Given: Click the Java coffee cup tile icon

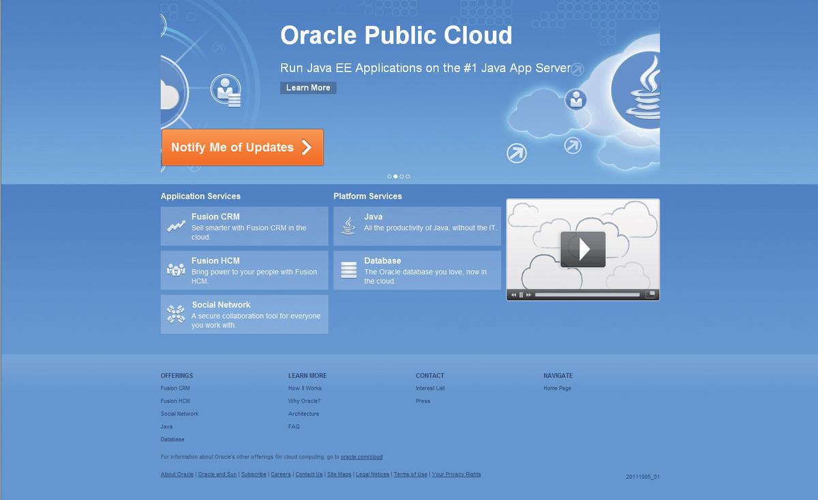Looking at the screenshot, I should point(348,226).
